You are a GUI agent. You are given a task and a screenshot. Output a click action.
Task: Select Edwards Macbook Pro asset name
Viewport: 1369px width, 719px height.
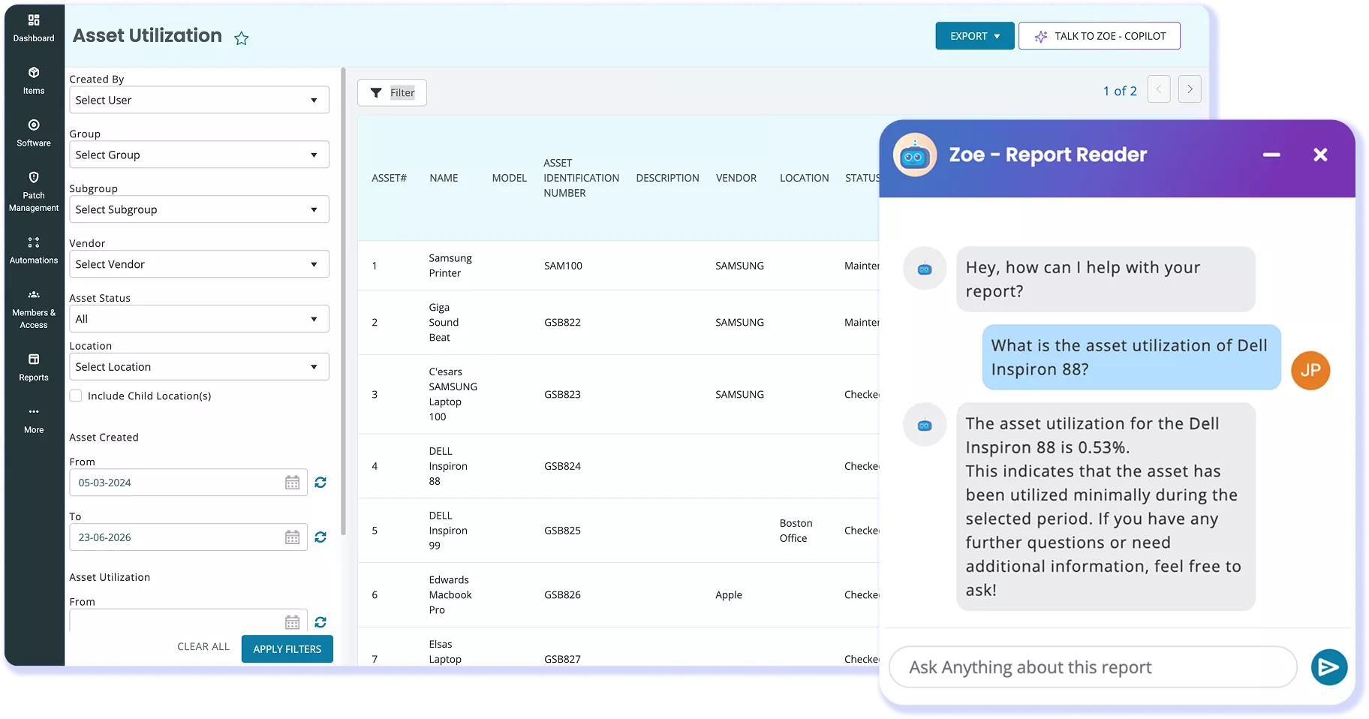[450, 595]
